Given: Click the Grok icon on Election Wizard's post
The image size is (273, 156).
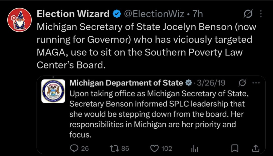Looking at the screenshot, I should [x=248, y=14].
